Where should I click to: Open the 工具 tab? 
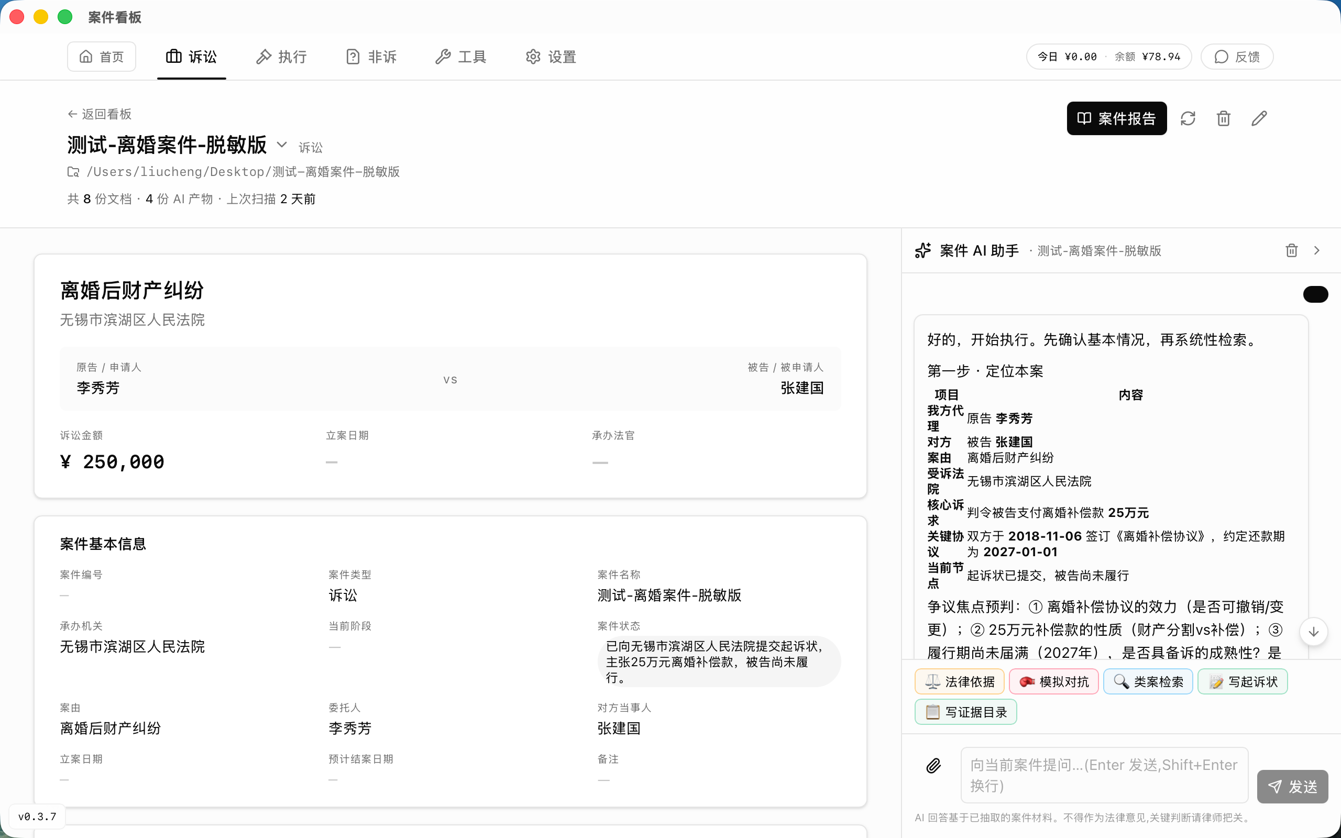(x=460, y=57)
